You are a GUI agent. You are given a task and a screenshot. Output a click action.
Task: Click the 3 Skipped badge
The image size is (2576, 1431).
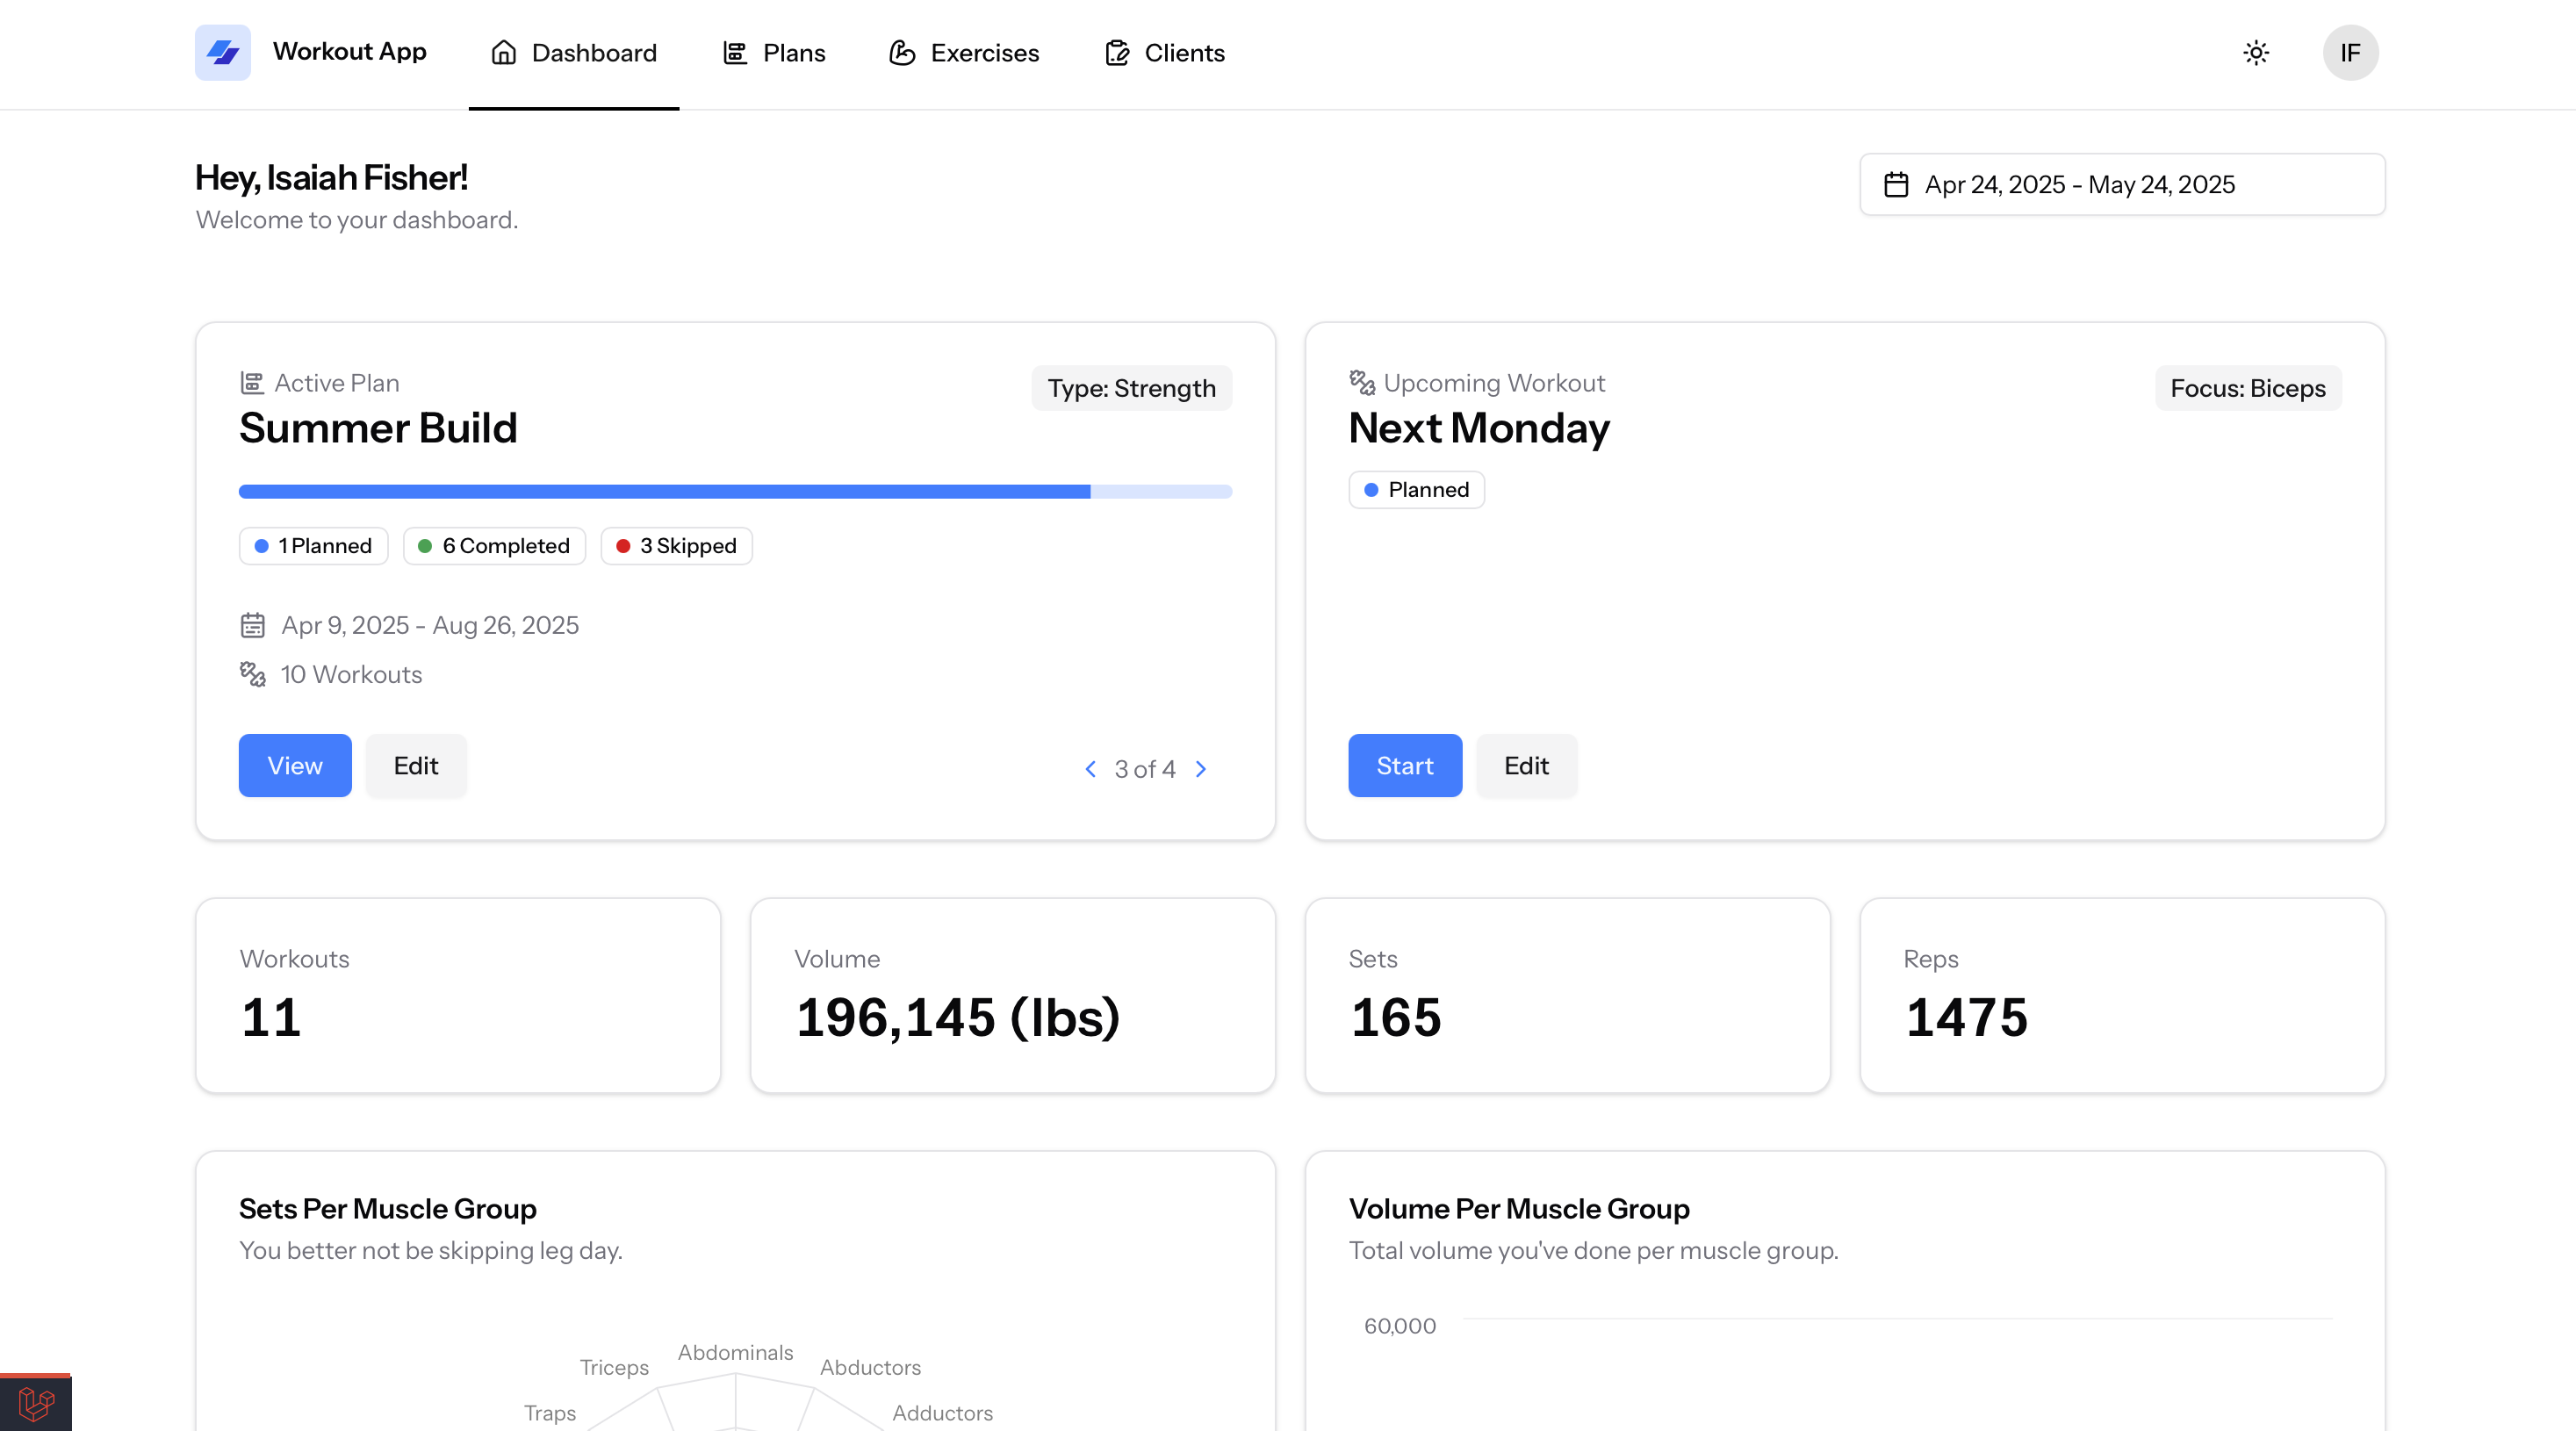tap(676, 546)
